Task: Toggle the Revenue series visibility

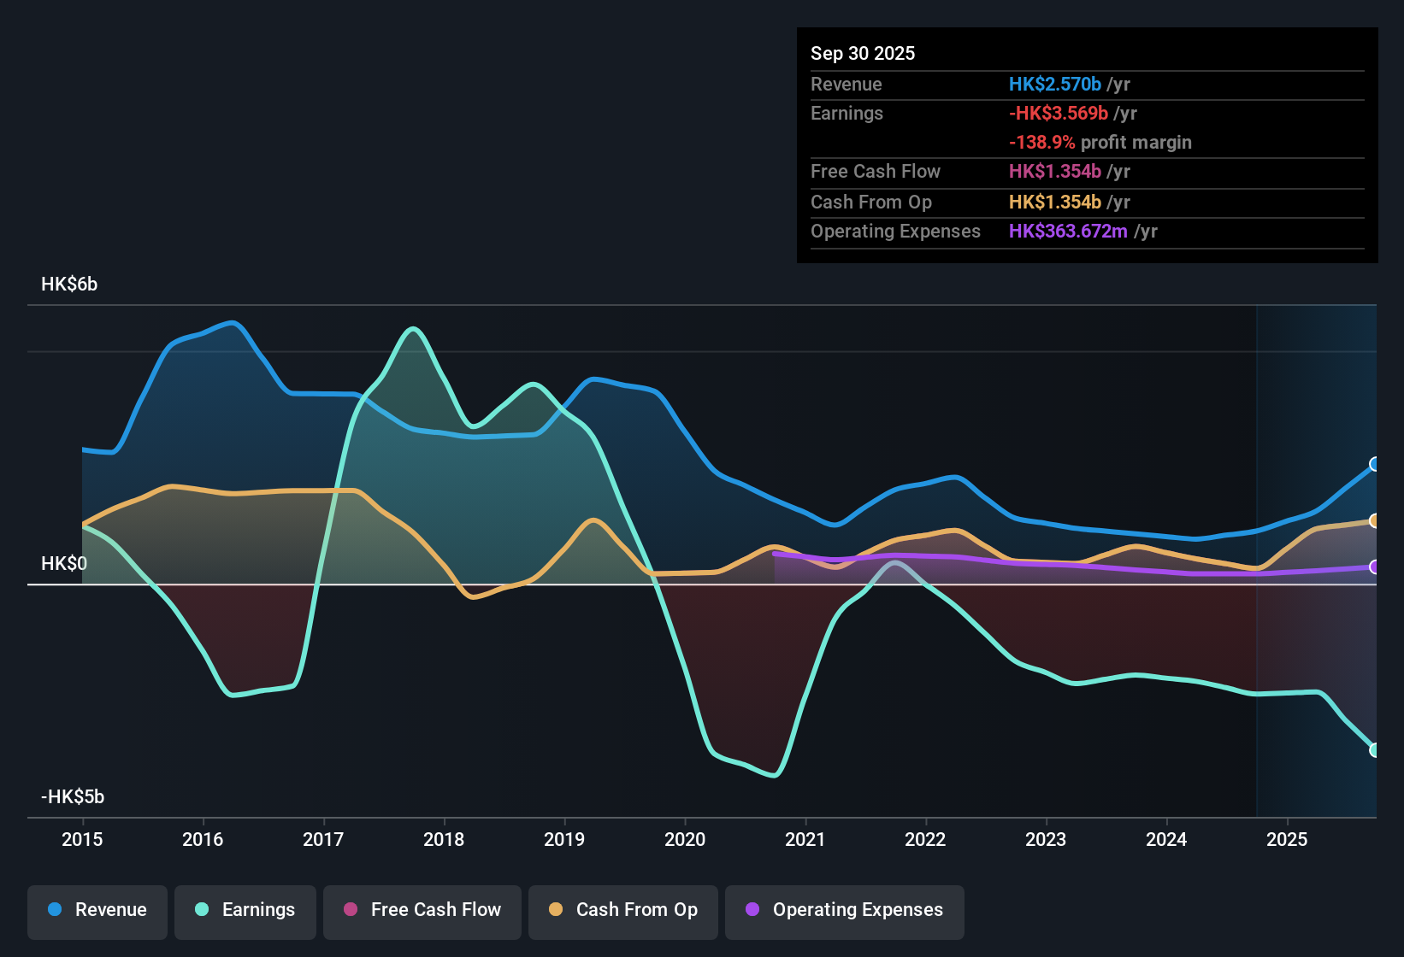Action: pos(97,911)
